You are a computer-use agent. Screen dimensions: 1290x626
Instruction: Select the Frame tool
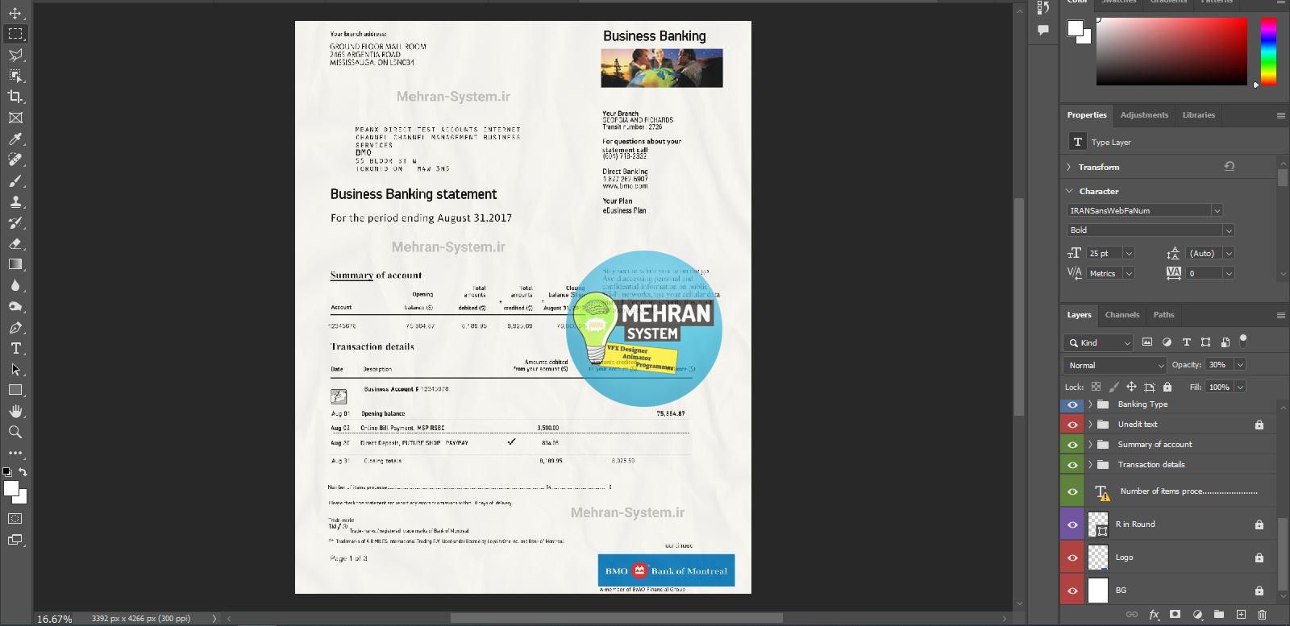click(15, 118)
